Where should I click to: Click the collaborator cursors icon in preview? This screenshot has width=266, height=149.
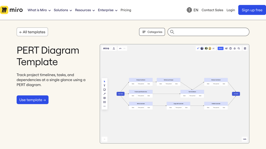click(198, 48)
